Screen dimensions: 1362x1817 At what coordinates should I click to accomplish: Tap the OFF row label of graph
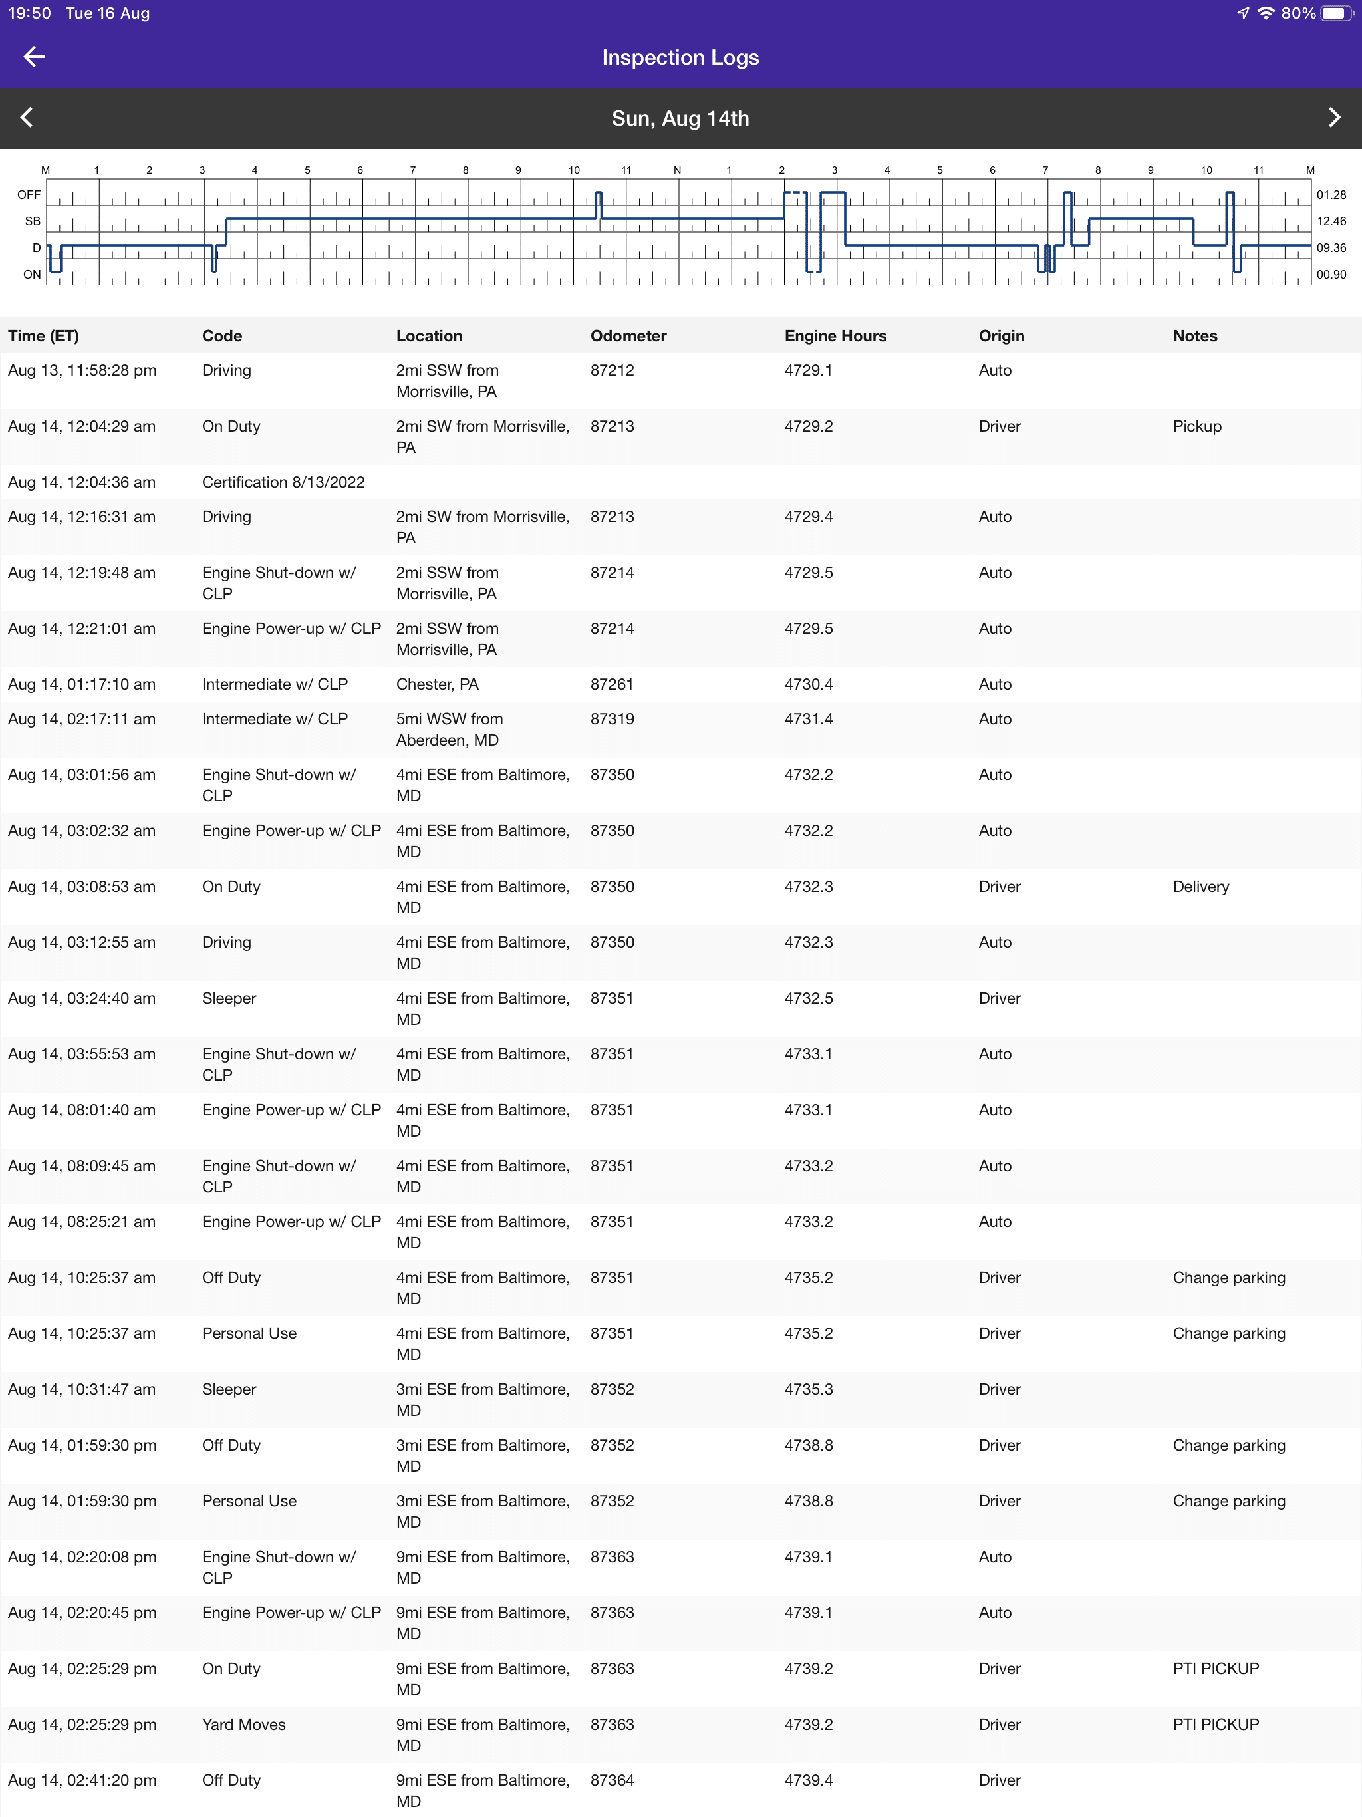29,195
